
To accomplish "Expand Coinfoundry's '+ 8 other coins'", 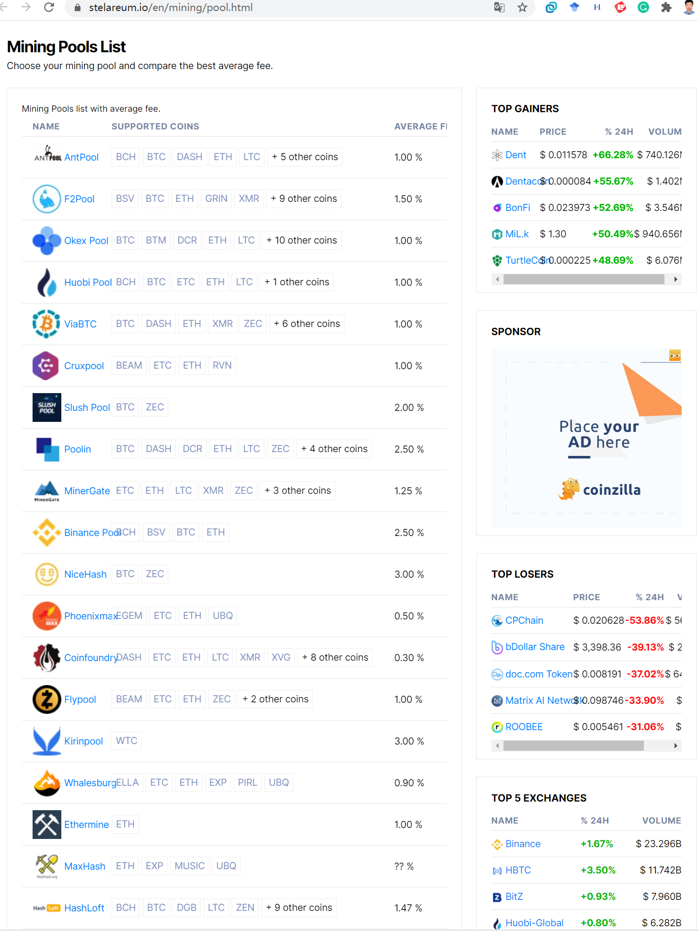I will tap(335, 658).
